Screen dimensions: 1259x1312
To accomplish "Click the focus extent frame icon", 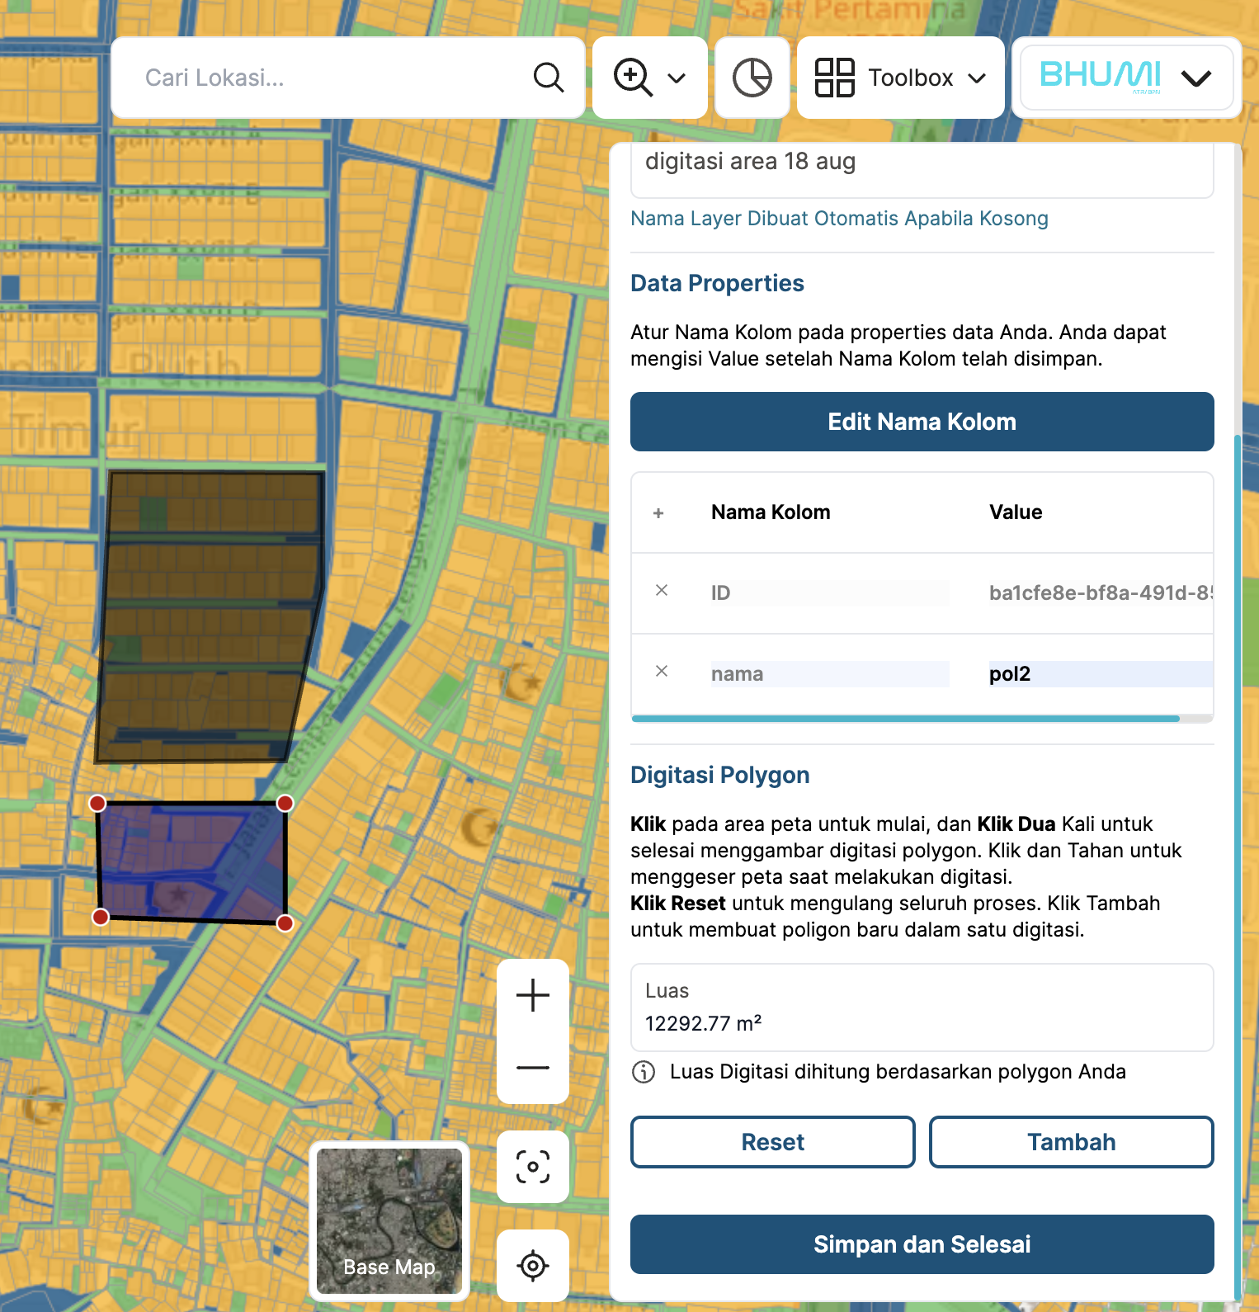I will pos(533,1167).
